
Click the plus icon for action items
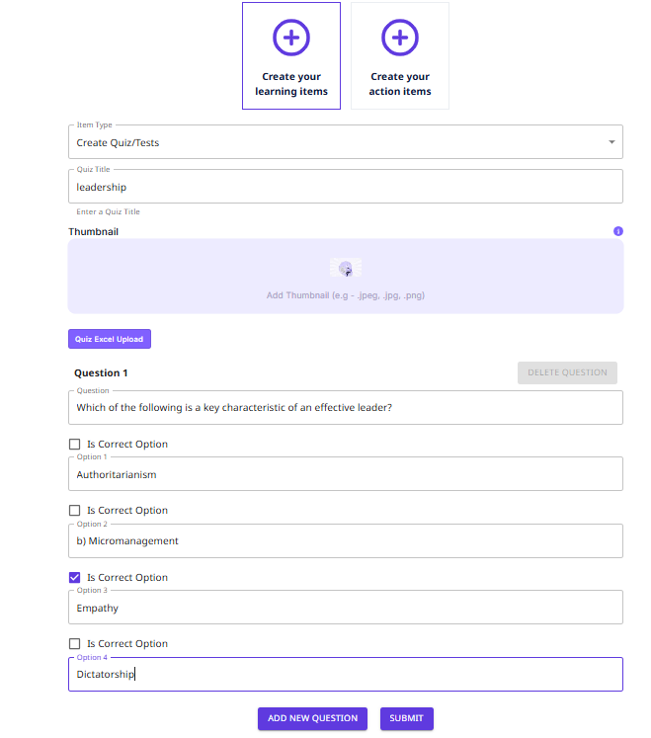click(x=399, y=39)
